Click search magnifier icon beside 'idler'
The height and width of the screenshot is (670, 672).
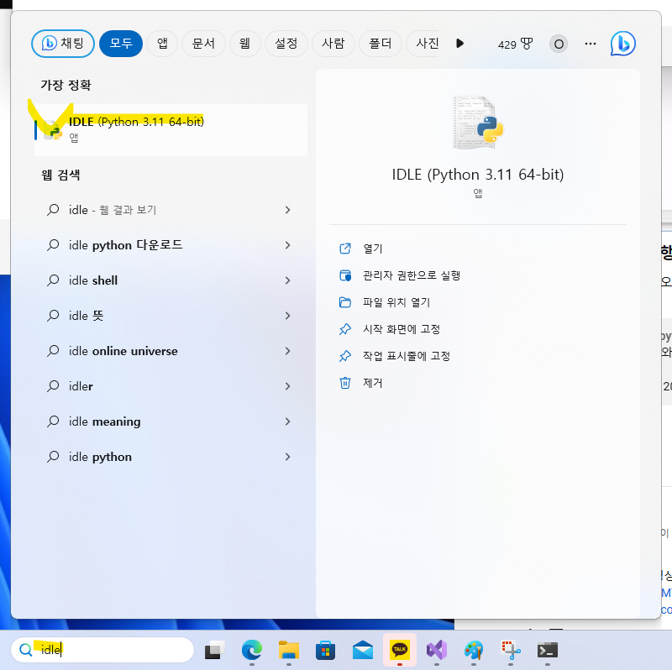coord(53,386)
